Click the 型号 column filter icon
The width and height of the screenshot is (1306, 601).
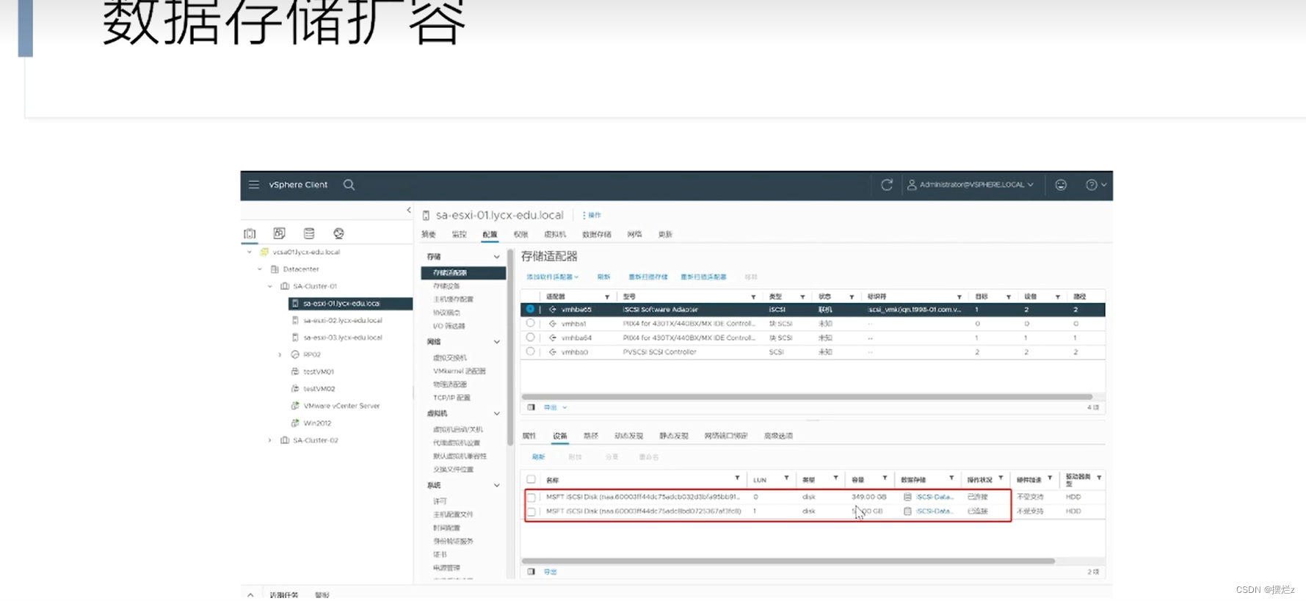tap(753, 297)
